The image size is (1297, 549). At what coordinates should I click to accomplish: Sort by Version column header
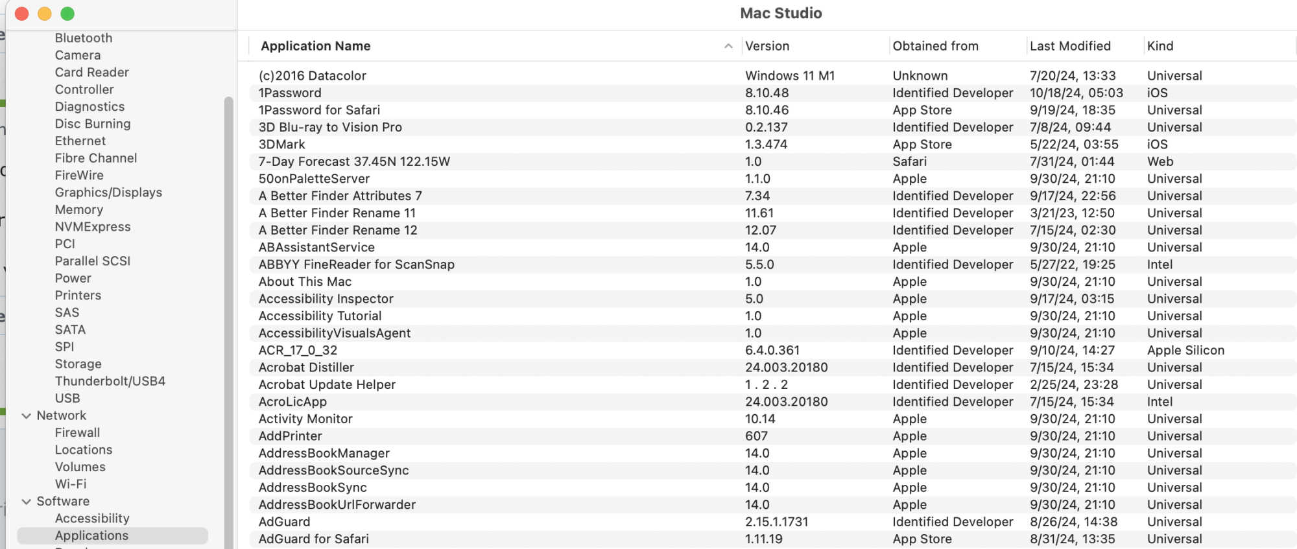pos(767,46)
